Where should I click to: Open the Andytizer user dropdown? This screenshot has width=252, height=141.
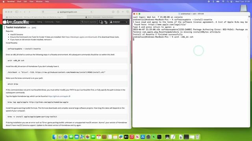pos(119,22)
